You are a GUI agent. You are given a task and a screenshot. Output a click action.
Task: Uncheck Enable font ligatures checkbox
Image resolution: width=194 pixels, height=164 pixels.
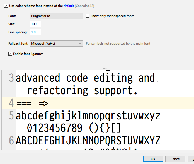pos(10,54)
